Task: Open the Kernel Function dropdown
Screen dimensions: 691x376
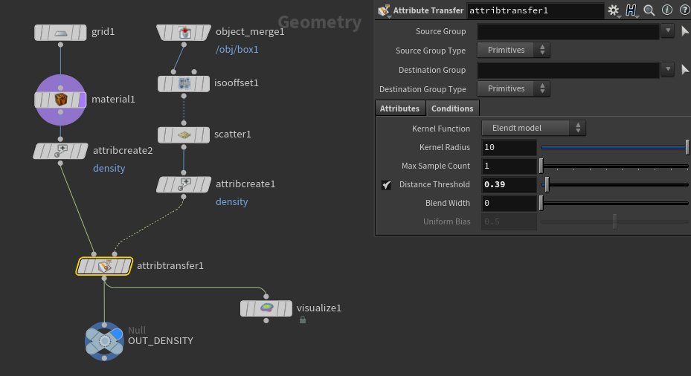Action: [x=533, y=129]
